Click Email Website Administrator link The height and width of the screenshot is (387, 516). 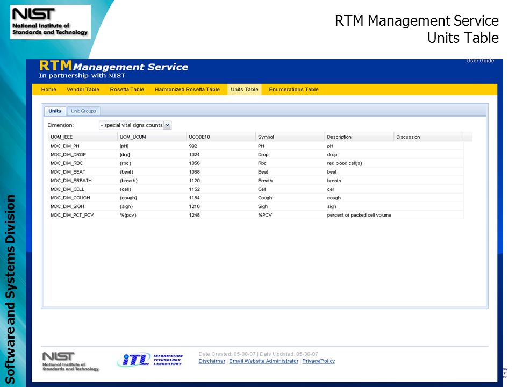[x=263, y=361]
